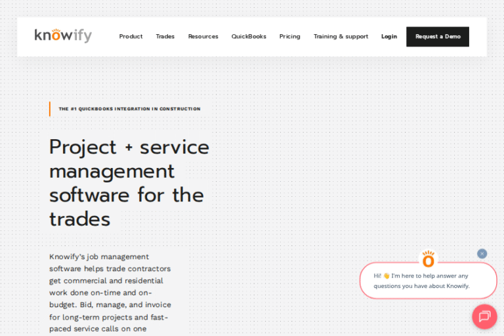Dismiss the chat greeting with the X icon
The height and width of the screenshot is (336, 504).
pos(482,253)
